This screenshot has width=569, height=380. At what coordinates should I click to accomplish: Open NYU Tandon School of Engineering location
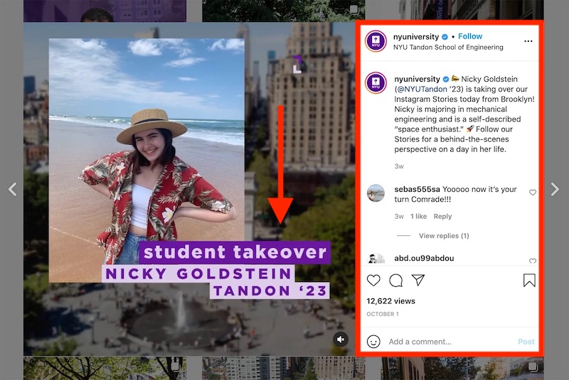tap(448, 47)
